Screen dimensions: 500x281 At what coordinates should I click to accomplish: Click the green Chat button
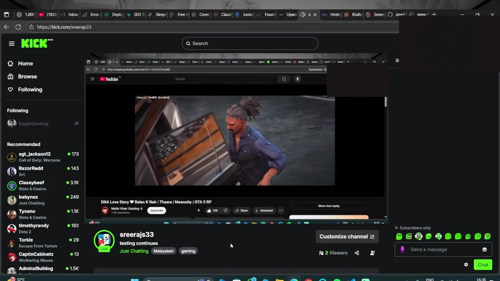click(x=483, y=265)
